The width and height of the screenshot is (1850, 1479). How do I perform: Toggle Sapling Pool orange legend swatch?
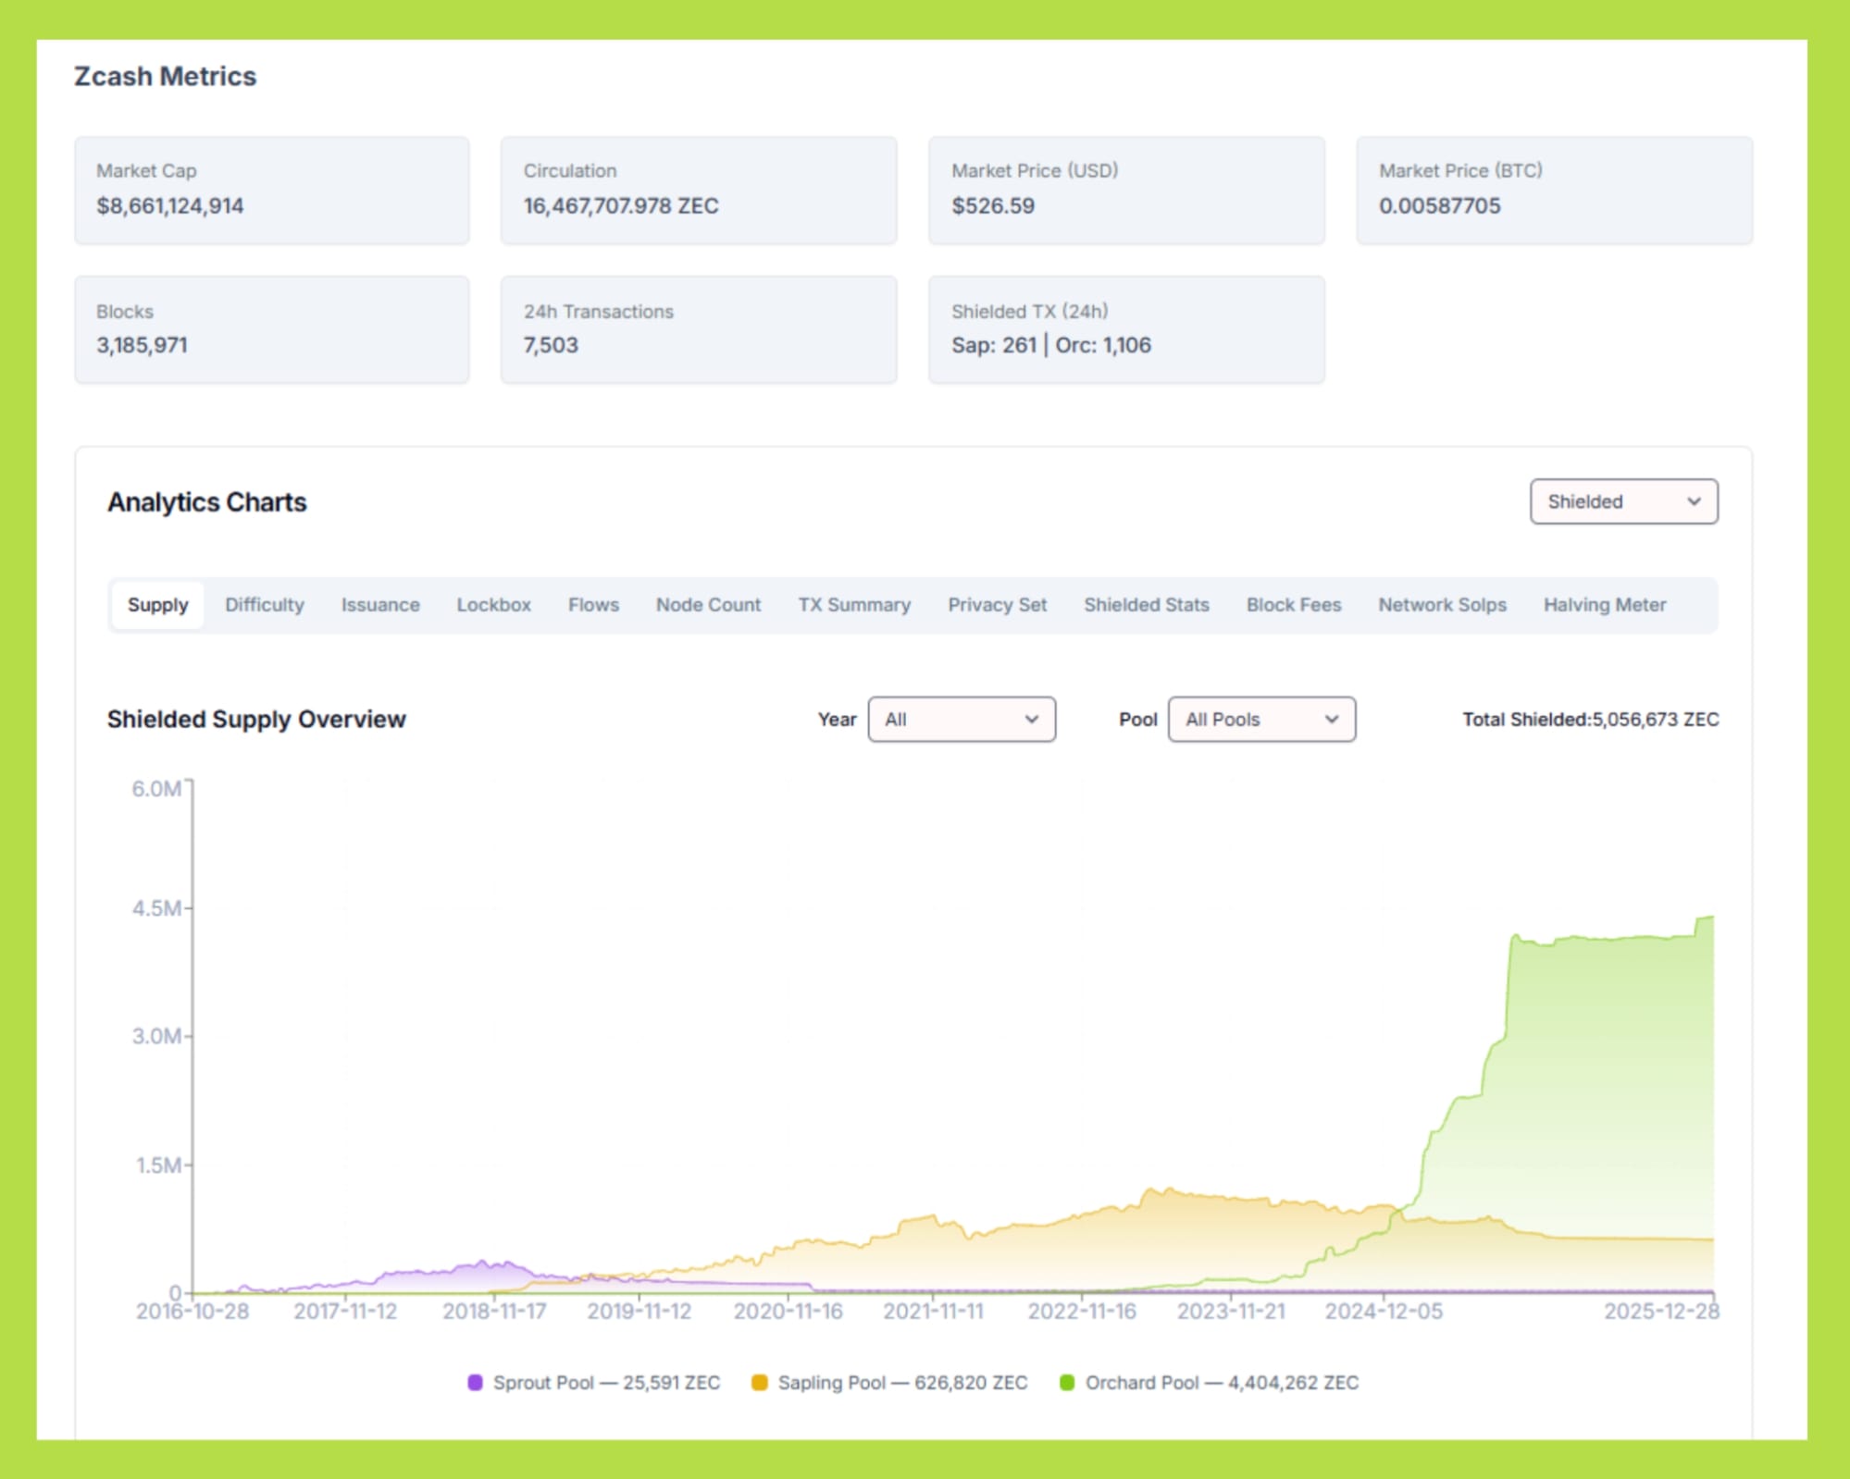(x=759, y=1383)
